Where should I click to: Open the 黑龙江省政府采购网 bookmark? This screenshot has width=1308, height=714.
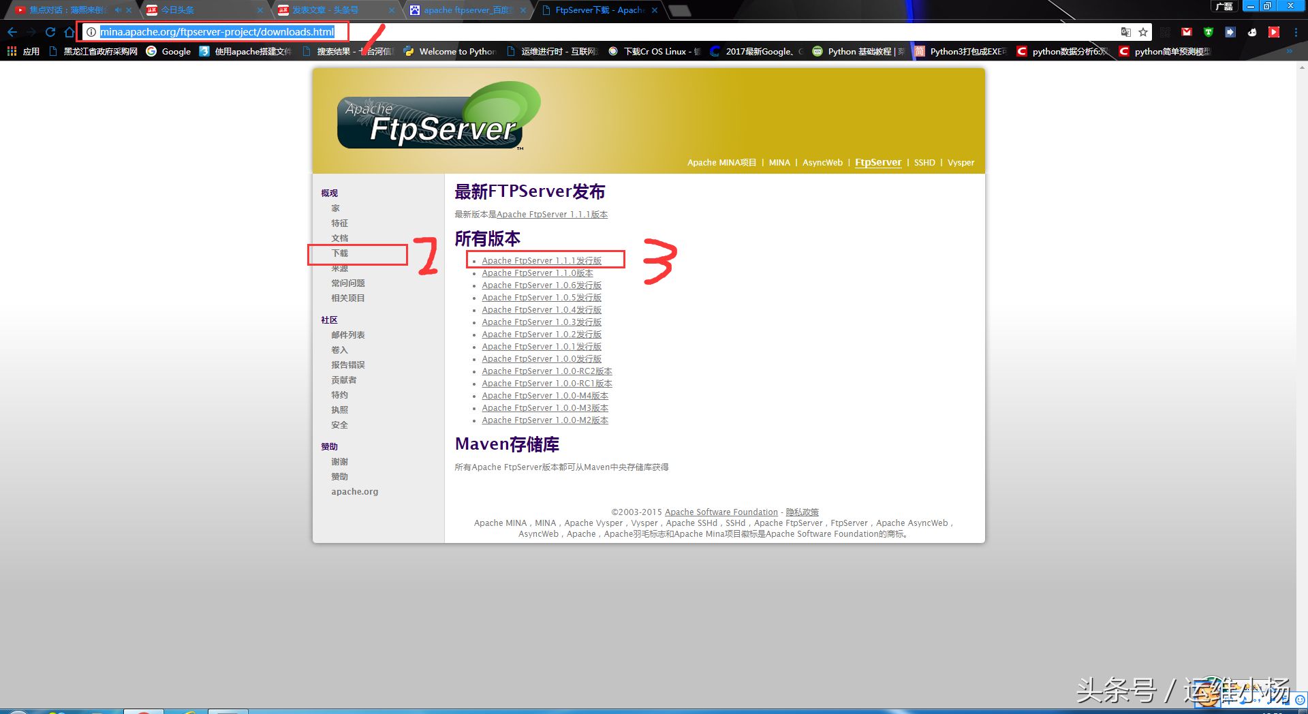coord(93,51)
